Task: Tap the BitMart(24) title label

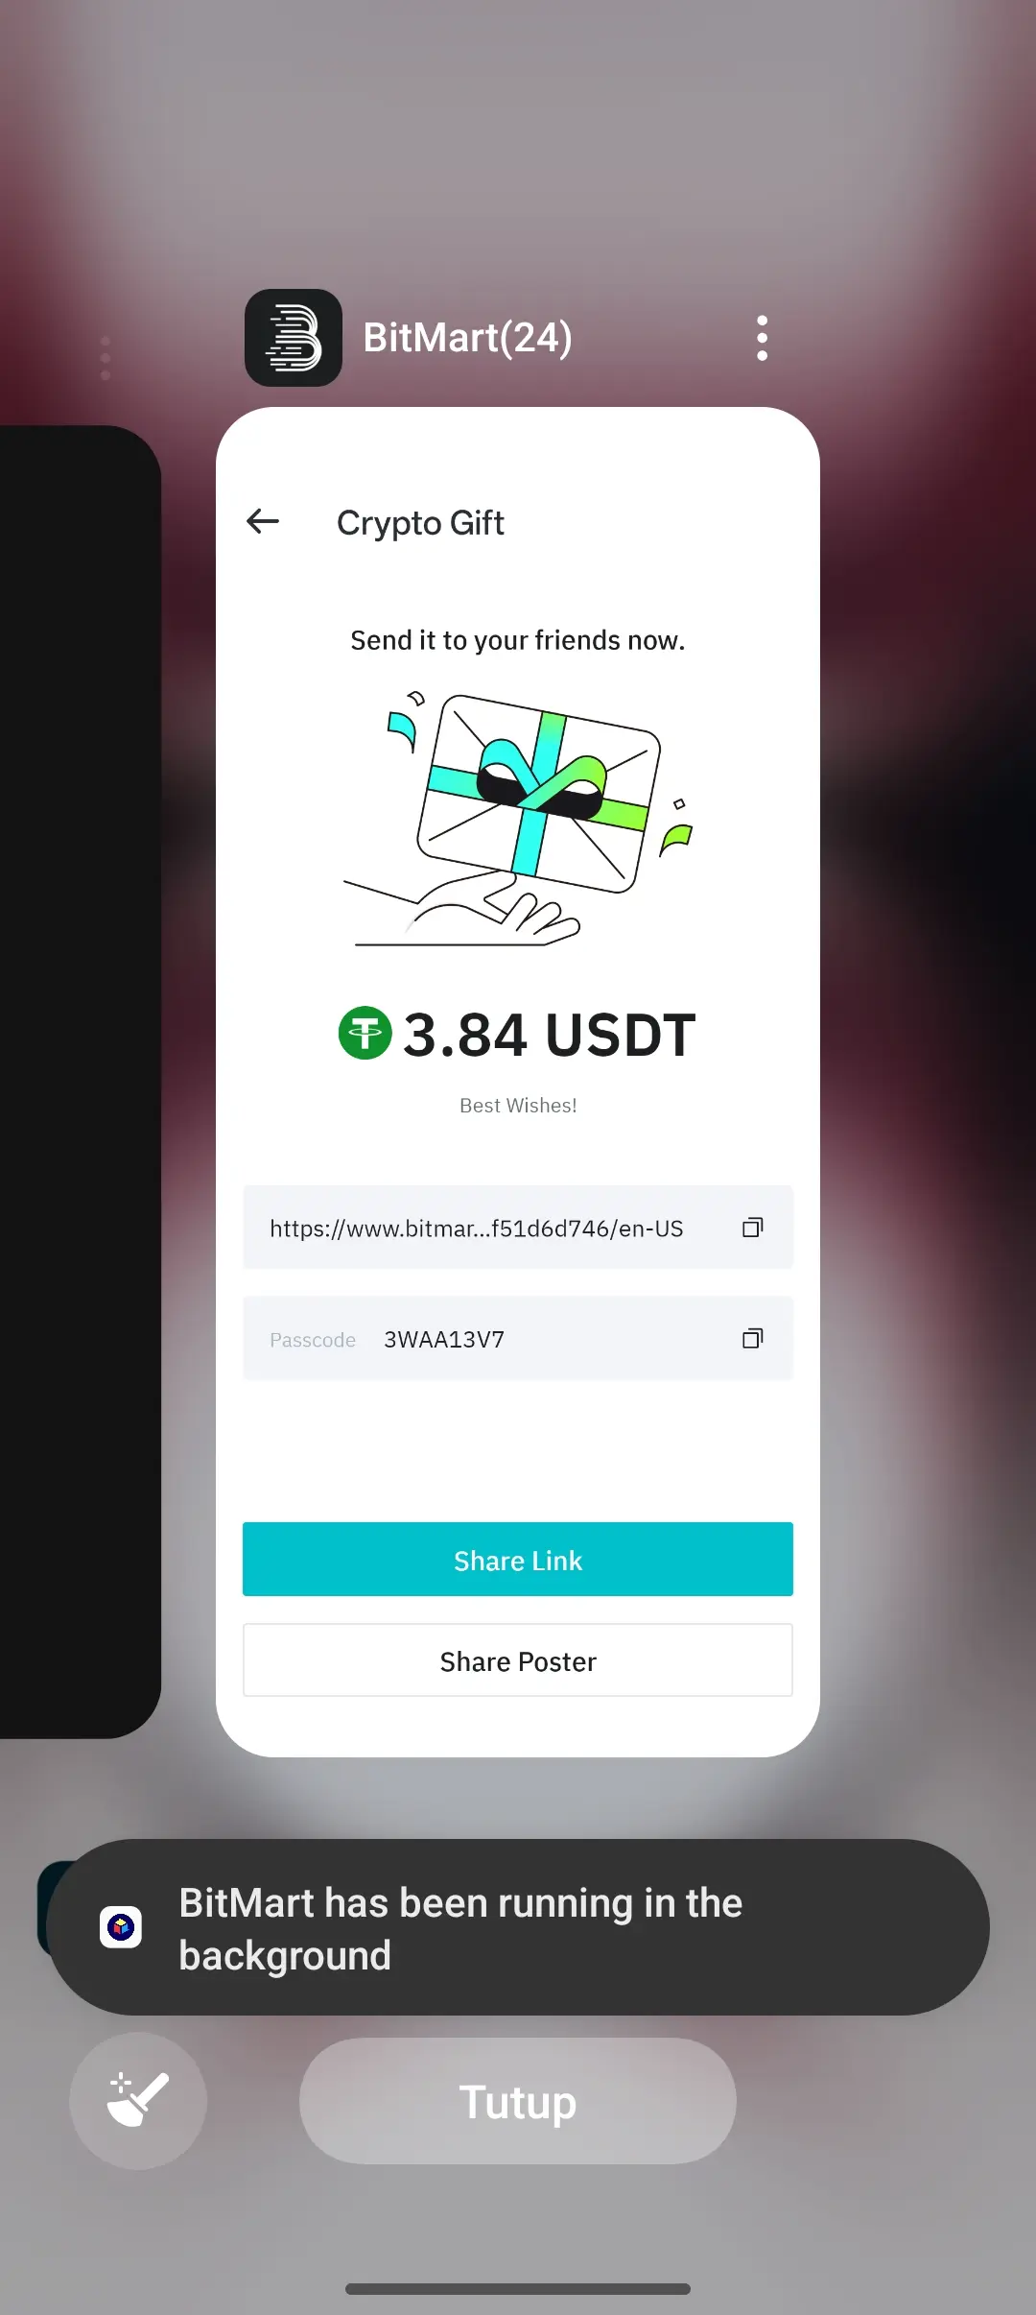Action: pyautogui.click(x=467, y=338)
